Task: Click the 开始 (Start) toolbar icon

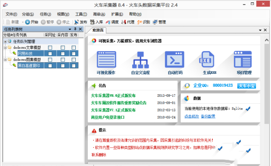Action: [28, 22]
